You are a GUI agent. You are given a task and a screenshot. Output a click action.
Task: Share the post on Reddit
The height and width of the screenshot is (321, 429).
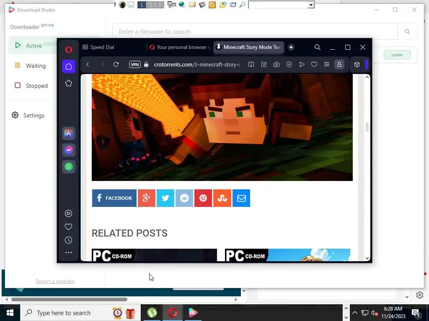(184, 198)
